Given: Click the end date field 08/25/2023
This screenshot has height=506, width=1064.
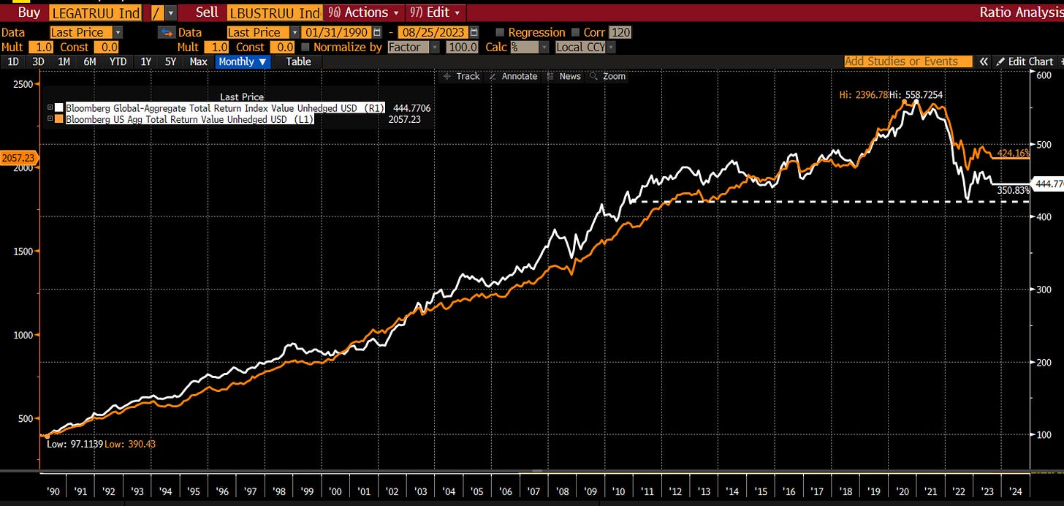Looking at the screenshot, I should pos(434,32).
